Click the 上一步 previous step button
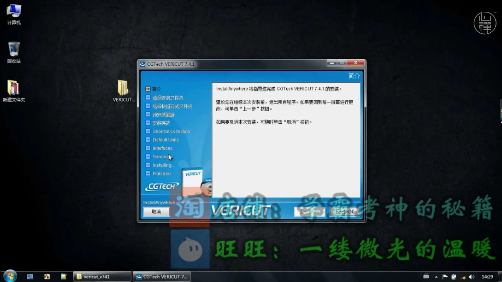 click(x=309, y=211)
